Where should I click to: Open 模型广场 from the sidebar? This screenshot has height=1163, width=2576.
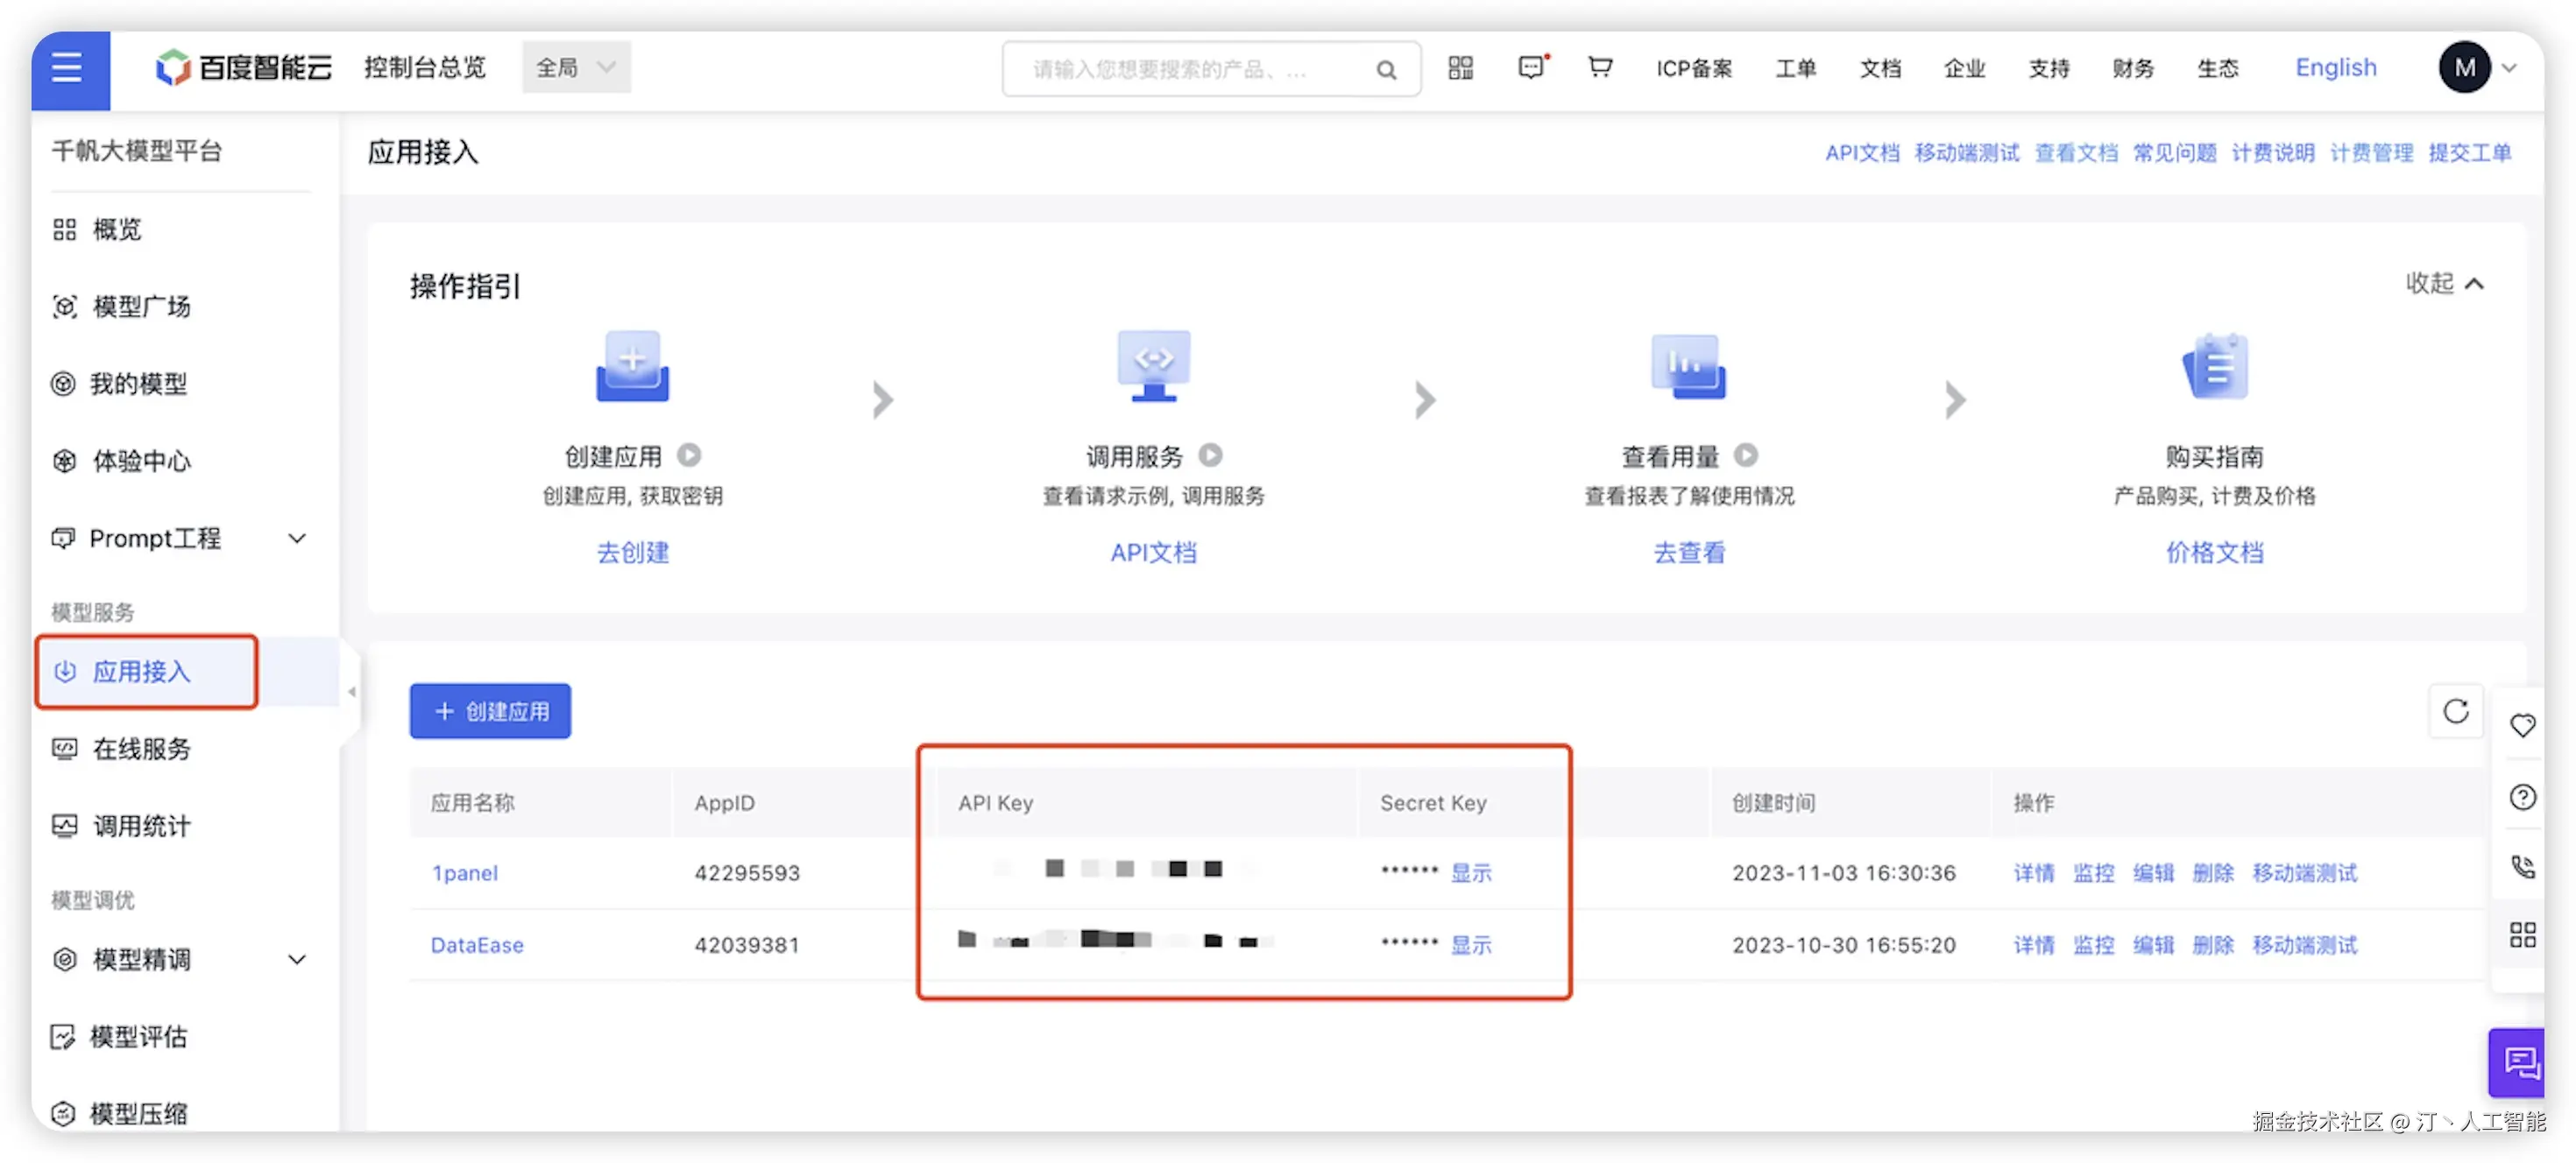point(141,306)
